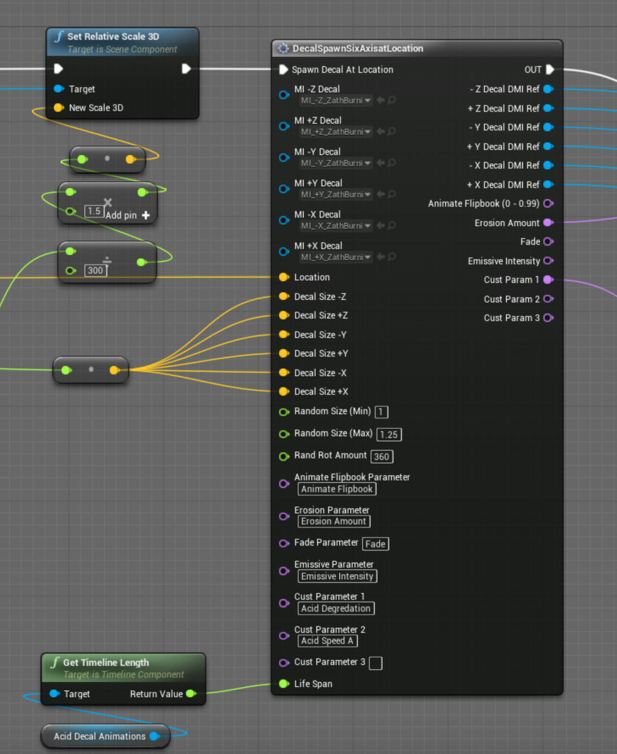Click the green Life Span input pin
The image size is (617, 754).
[284, 684]
